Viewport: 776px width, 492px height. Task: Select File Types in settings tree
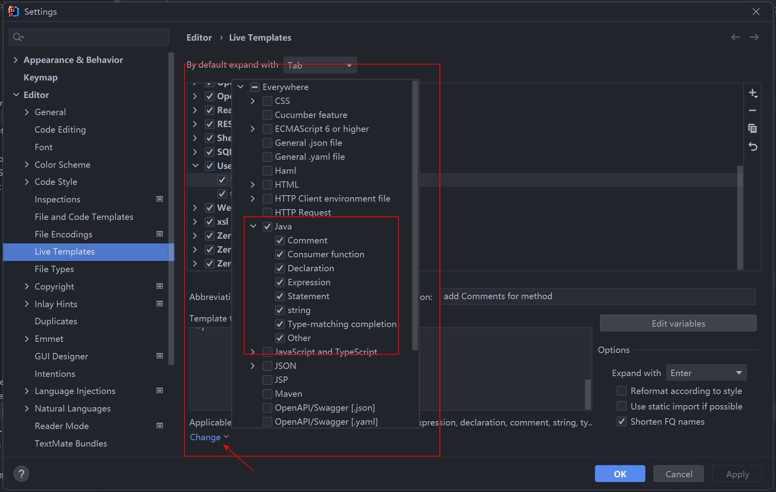coord(54,269)
